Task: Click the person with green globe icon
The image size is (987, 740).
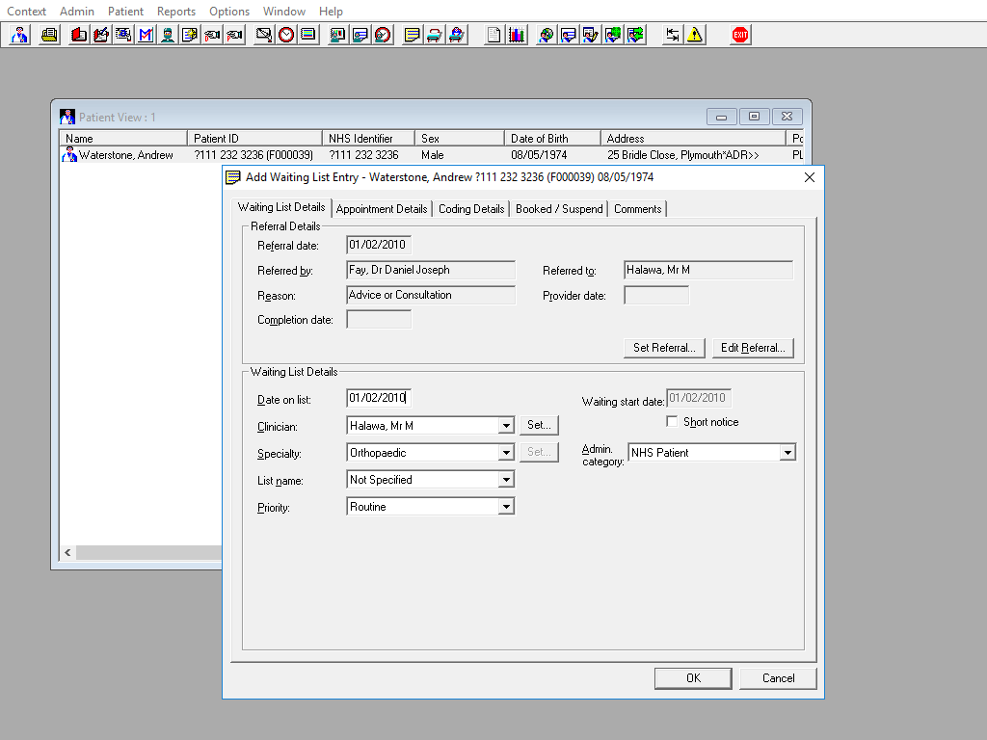Action: point(612,35)
